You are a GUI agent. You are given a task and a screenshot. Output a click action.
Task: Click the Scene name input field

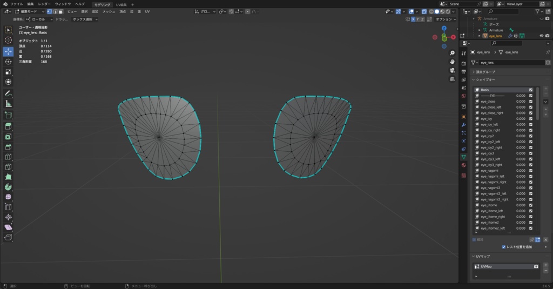click(461, 4)
